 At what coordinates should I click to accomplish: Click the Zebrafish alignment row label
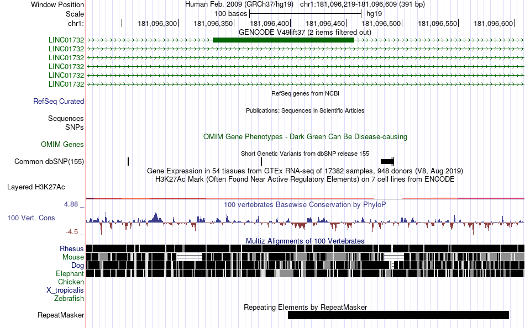pos(69,299)
